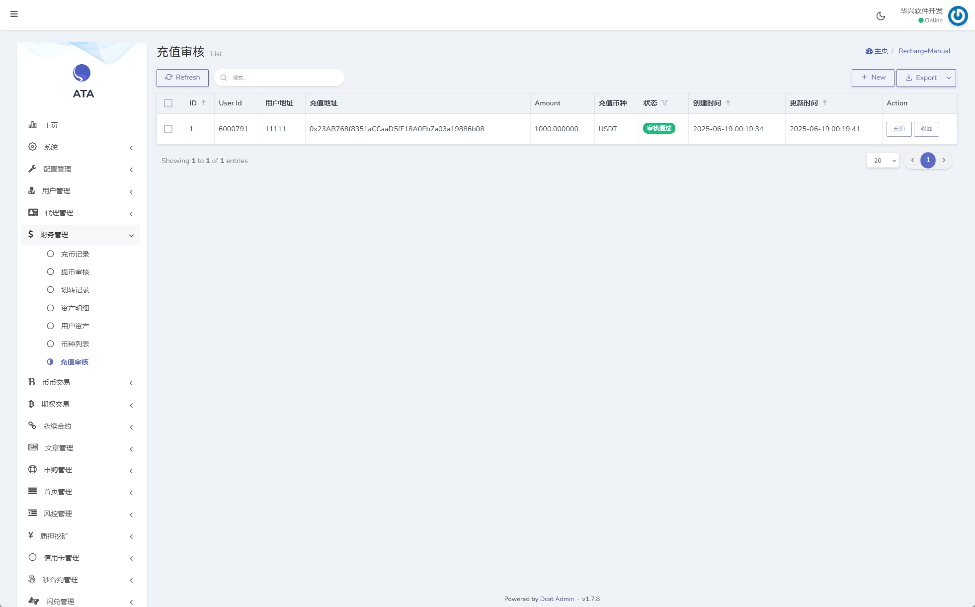Image resolution: width=975 pixels, height=607 pixels.
Task: Click the ATA logo icon
Action: [82, 73]
